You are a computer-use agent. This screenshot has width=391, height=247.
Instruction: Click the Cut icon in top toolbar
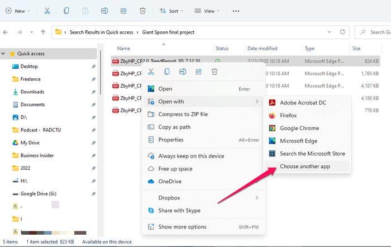pos(47,11)
